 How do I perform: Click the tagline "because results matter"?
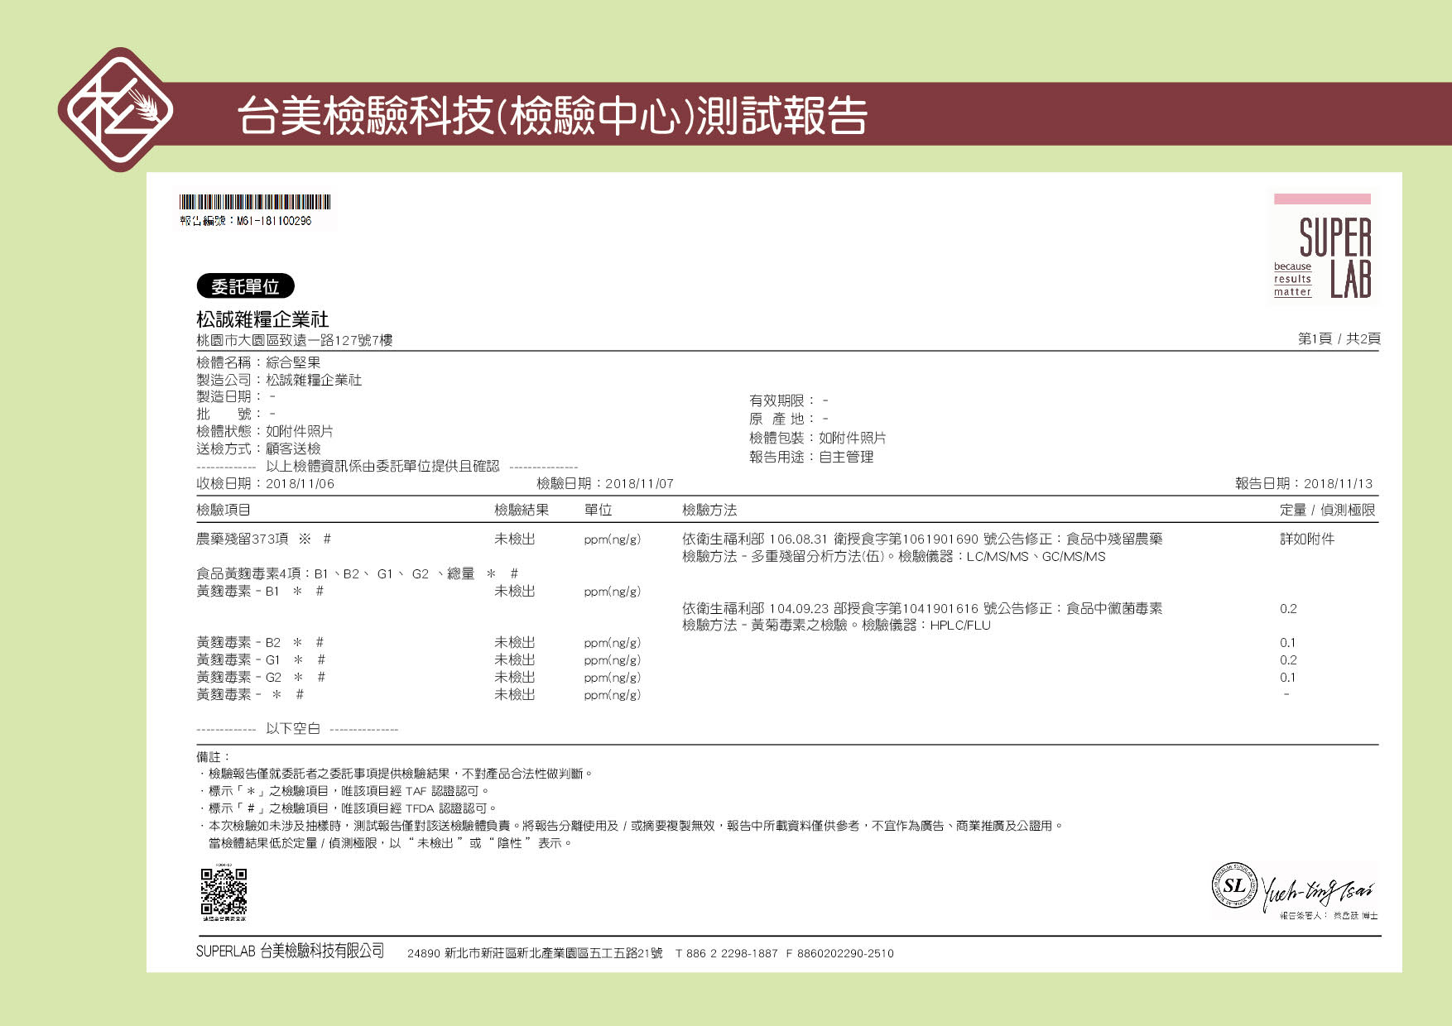(x=1292, y=280)
